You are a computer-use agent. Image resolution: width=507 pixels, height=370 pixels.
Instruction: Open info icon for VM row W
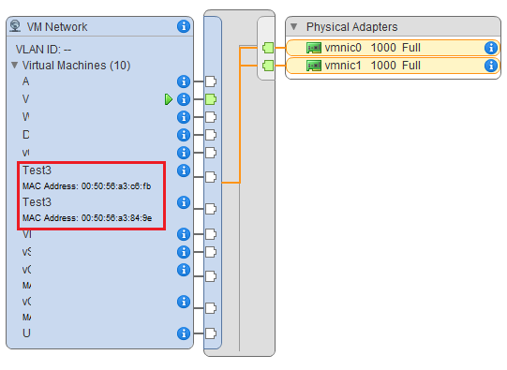coord(184,117)
